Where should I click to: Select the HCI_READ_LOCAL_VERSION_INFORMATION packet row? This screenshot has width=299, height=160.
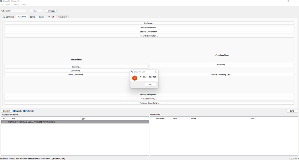pyautogui.click(x=75, y=122)
